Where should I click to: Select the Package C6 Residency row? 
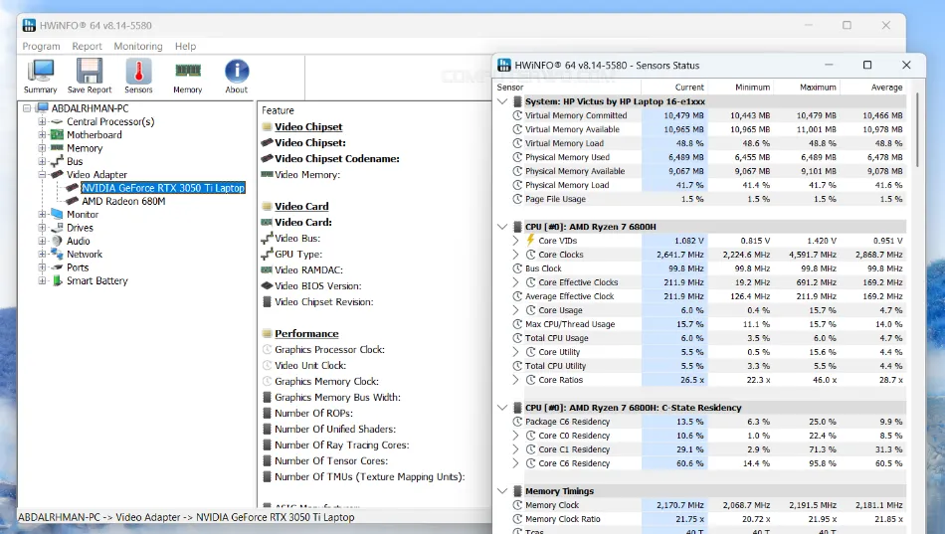pos(708,422)
